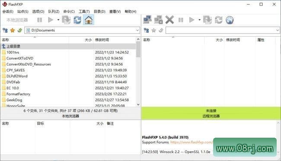Sort remote files by 名称 column

point(173,40)
